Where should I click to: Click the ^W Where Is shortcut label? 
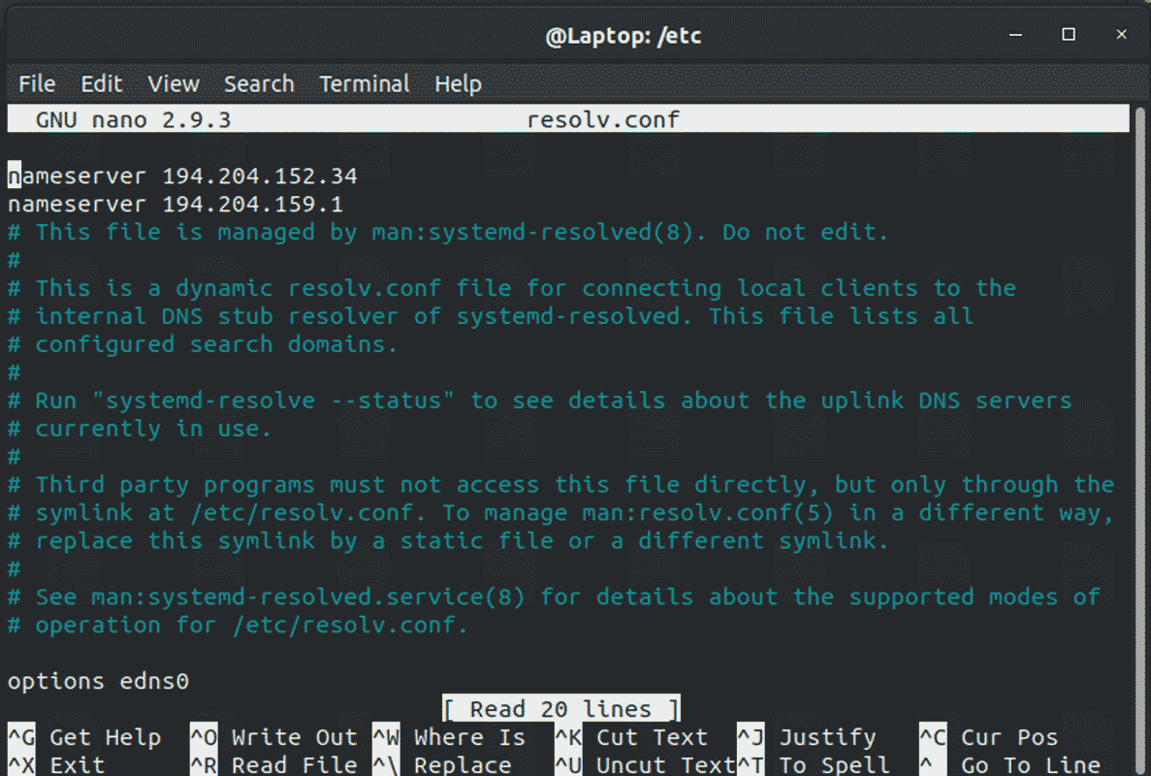tap(449, 737)
